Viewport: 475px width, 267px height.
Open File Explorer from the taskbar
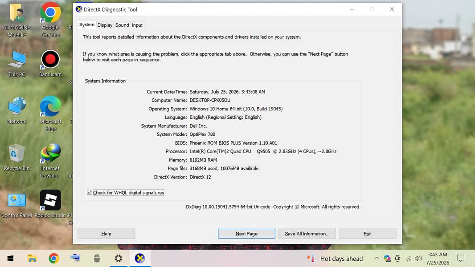click(x=32, y=258)
